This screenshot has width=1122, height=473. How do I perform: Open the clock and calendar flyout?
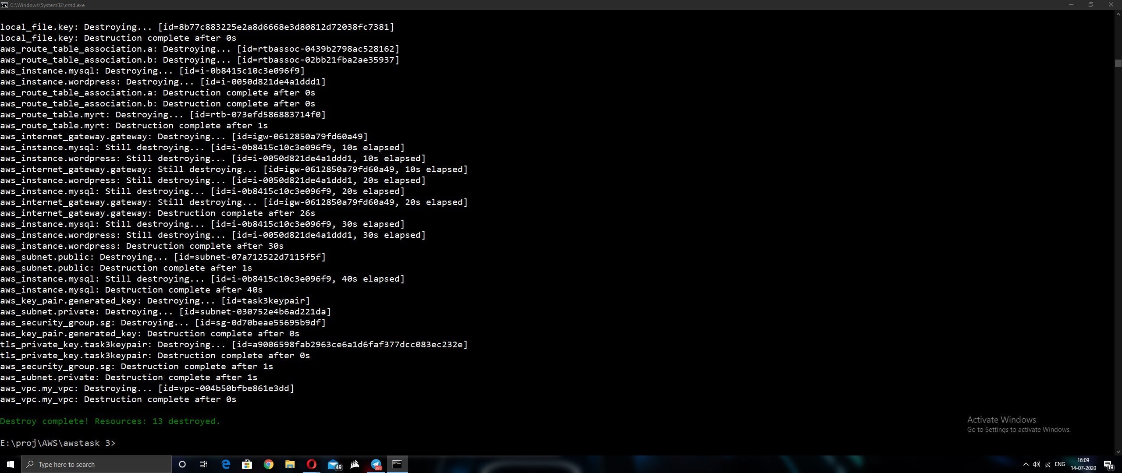tap(1083, 464)
